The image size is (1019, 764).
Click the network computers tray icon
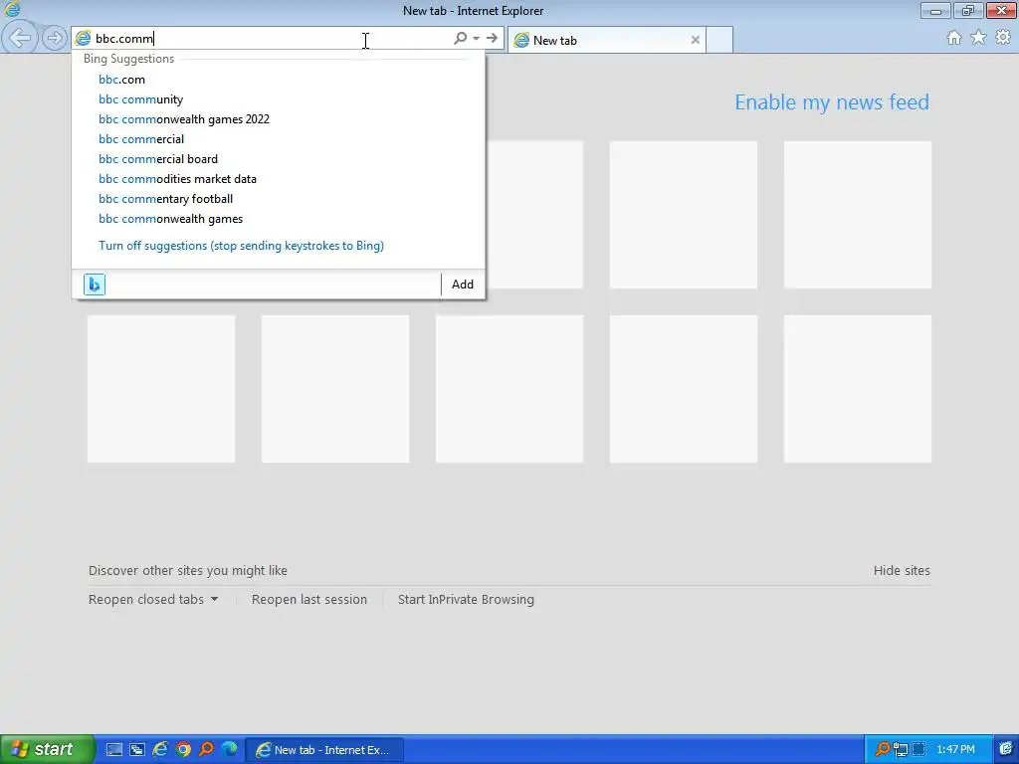tap(900, 750)
